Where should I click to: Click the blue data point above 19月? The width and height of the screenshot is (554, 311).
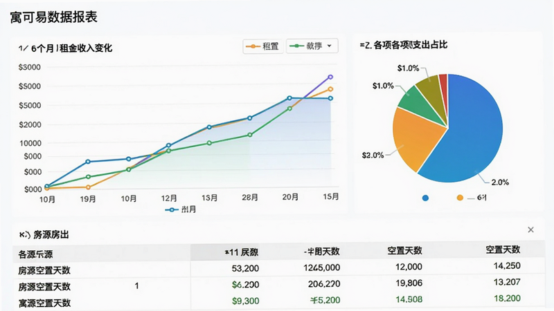point(88,162)
